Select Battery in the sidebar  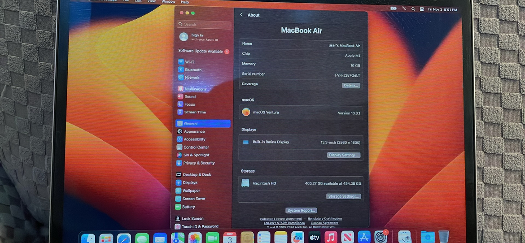[185, 207]
